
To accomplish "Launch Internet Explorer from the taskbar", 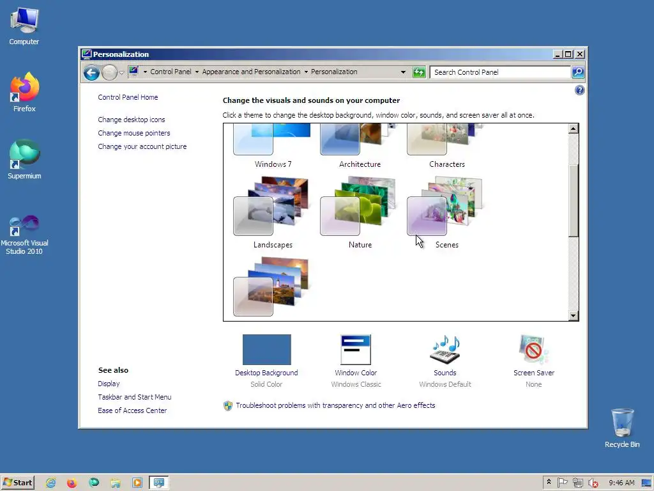I will pos(51,483).
